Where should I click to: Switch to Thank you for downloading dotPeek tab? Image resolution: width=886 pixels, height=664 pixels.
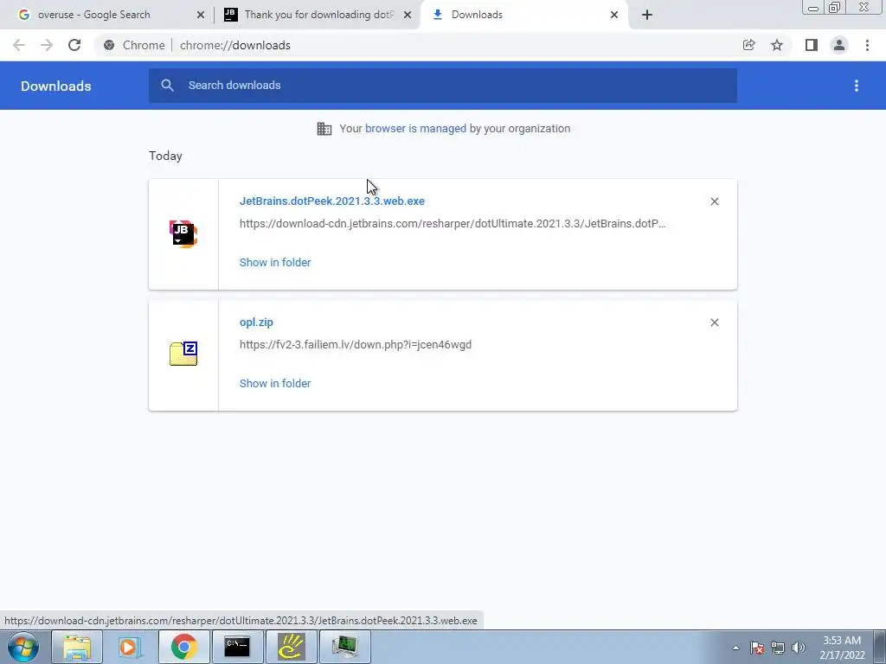[x=319, y=15]
